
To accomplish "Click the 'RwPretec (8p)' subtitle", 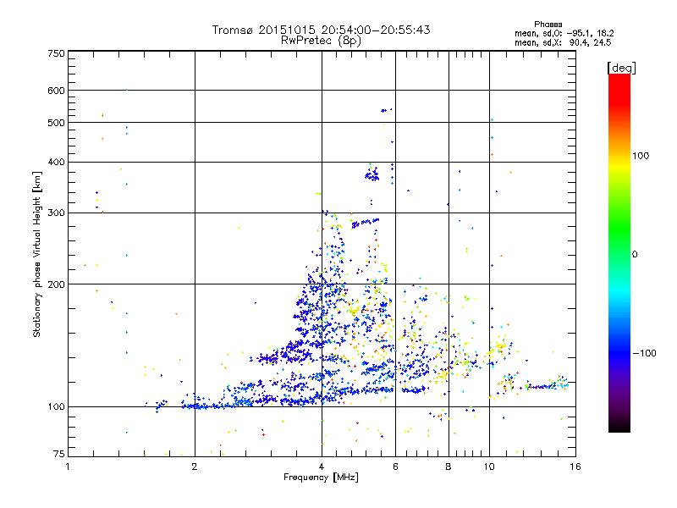I will (x=321, y=41).
